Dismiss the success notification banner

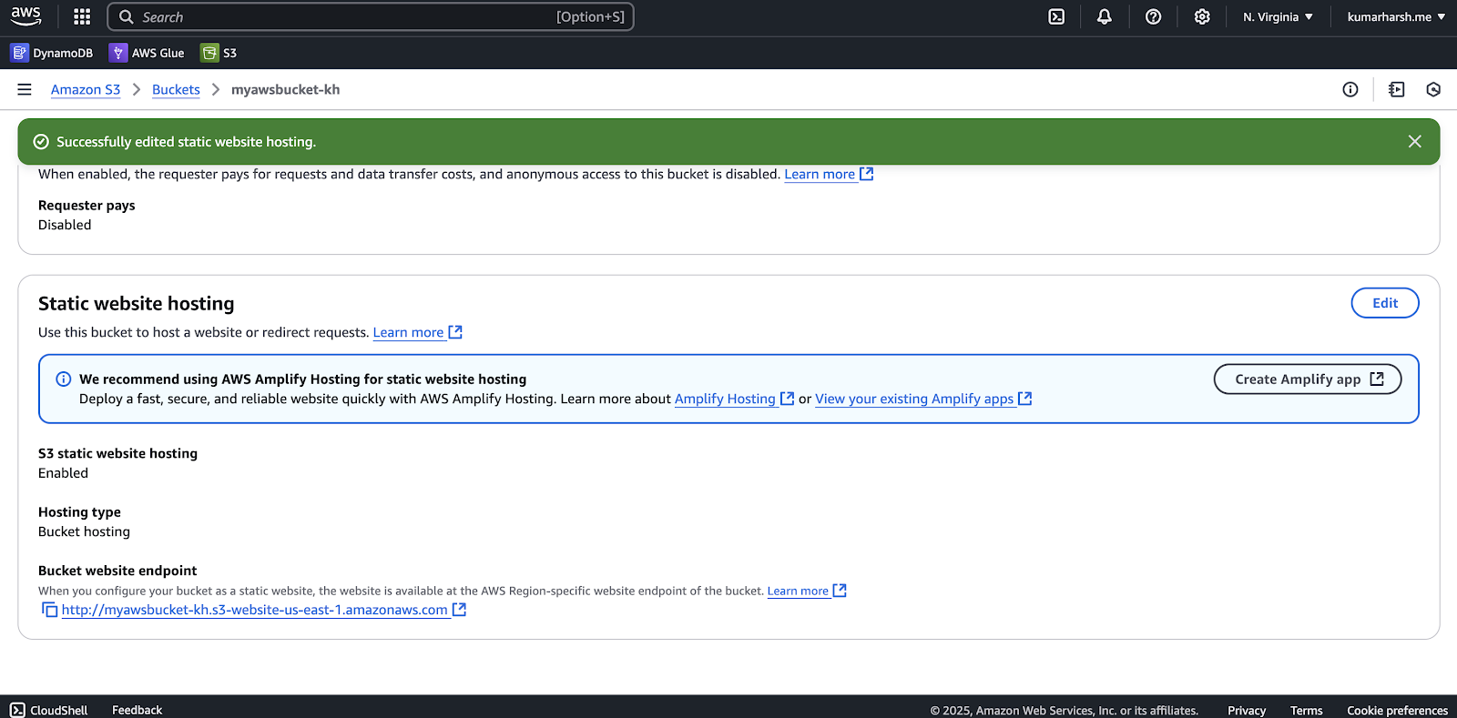[1414, 141]
